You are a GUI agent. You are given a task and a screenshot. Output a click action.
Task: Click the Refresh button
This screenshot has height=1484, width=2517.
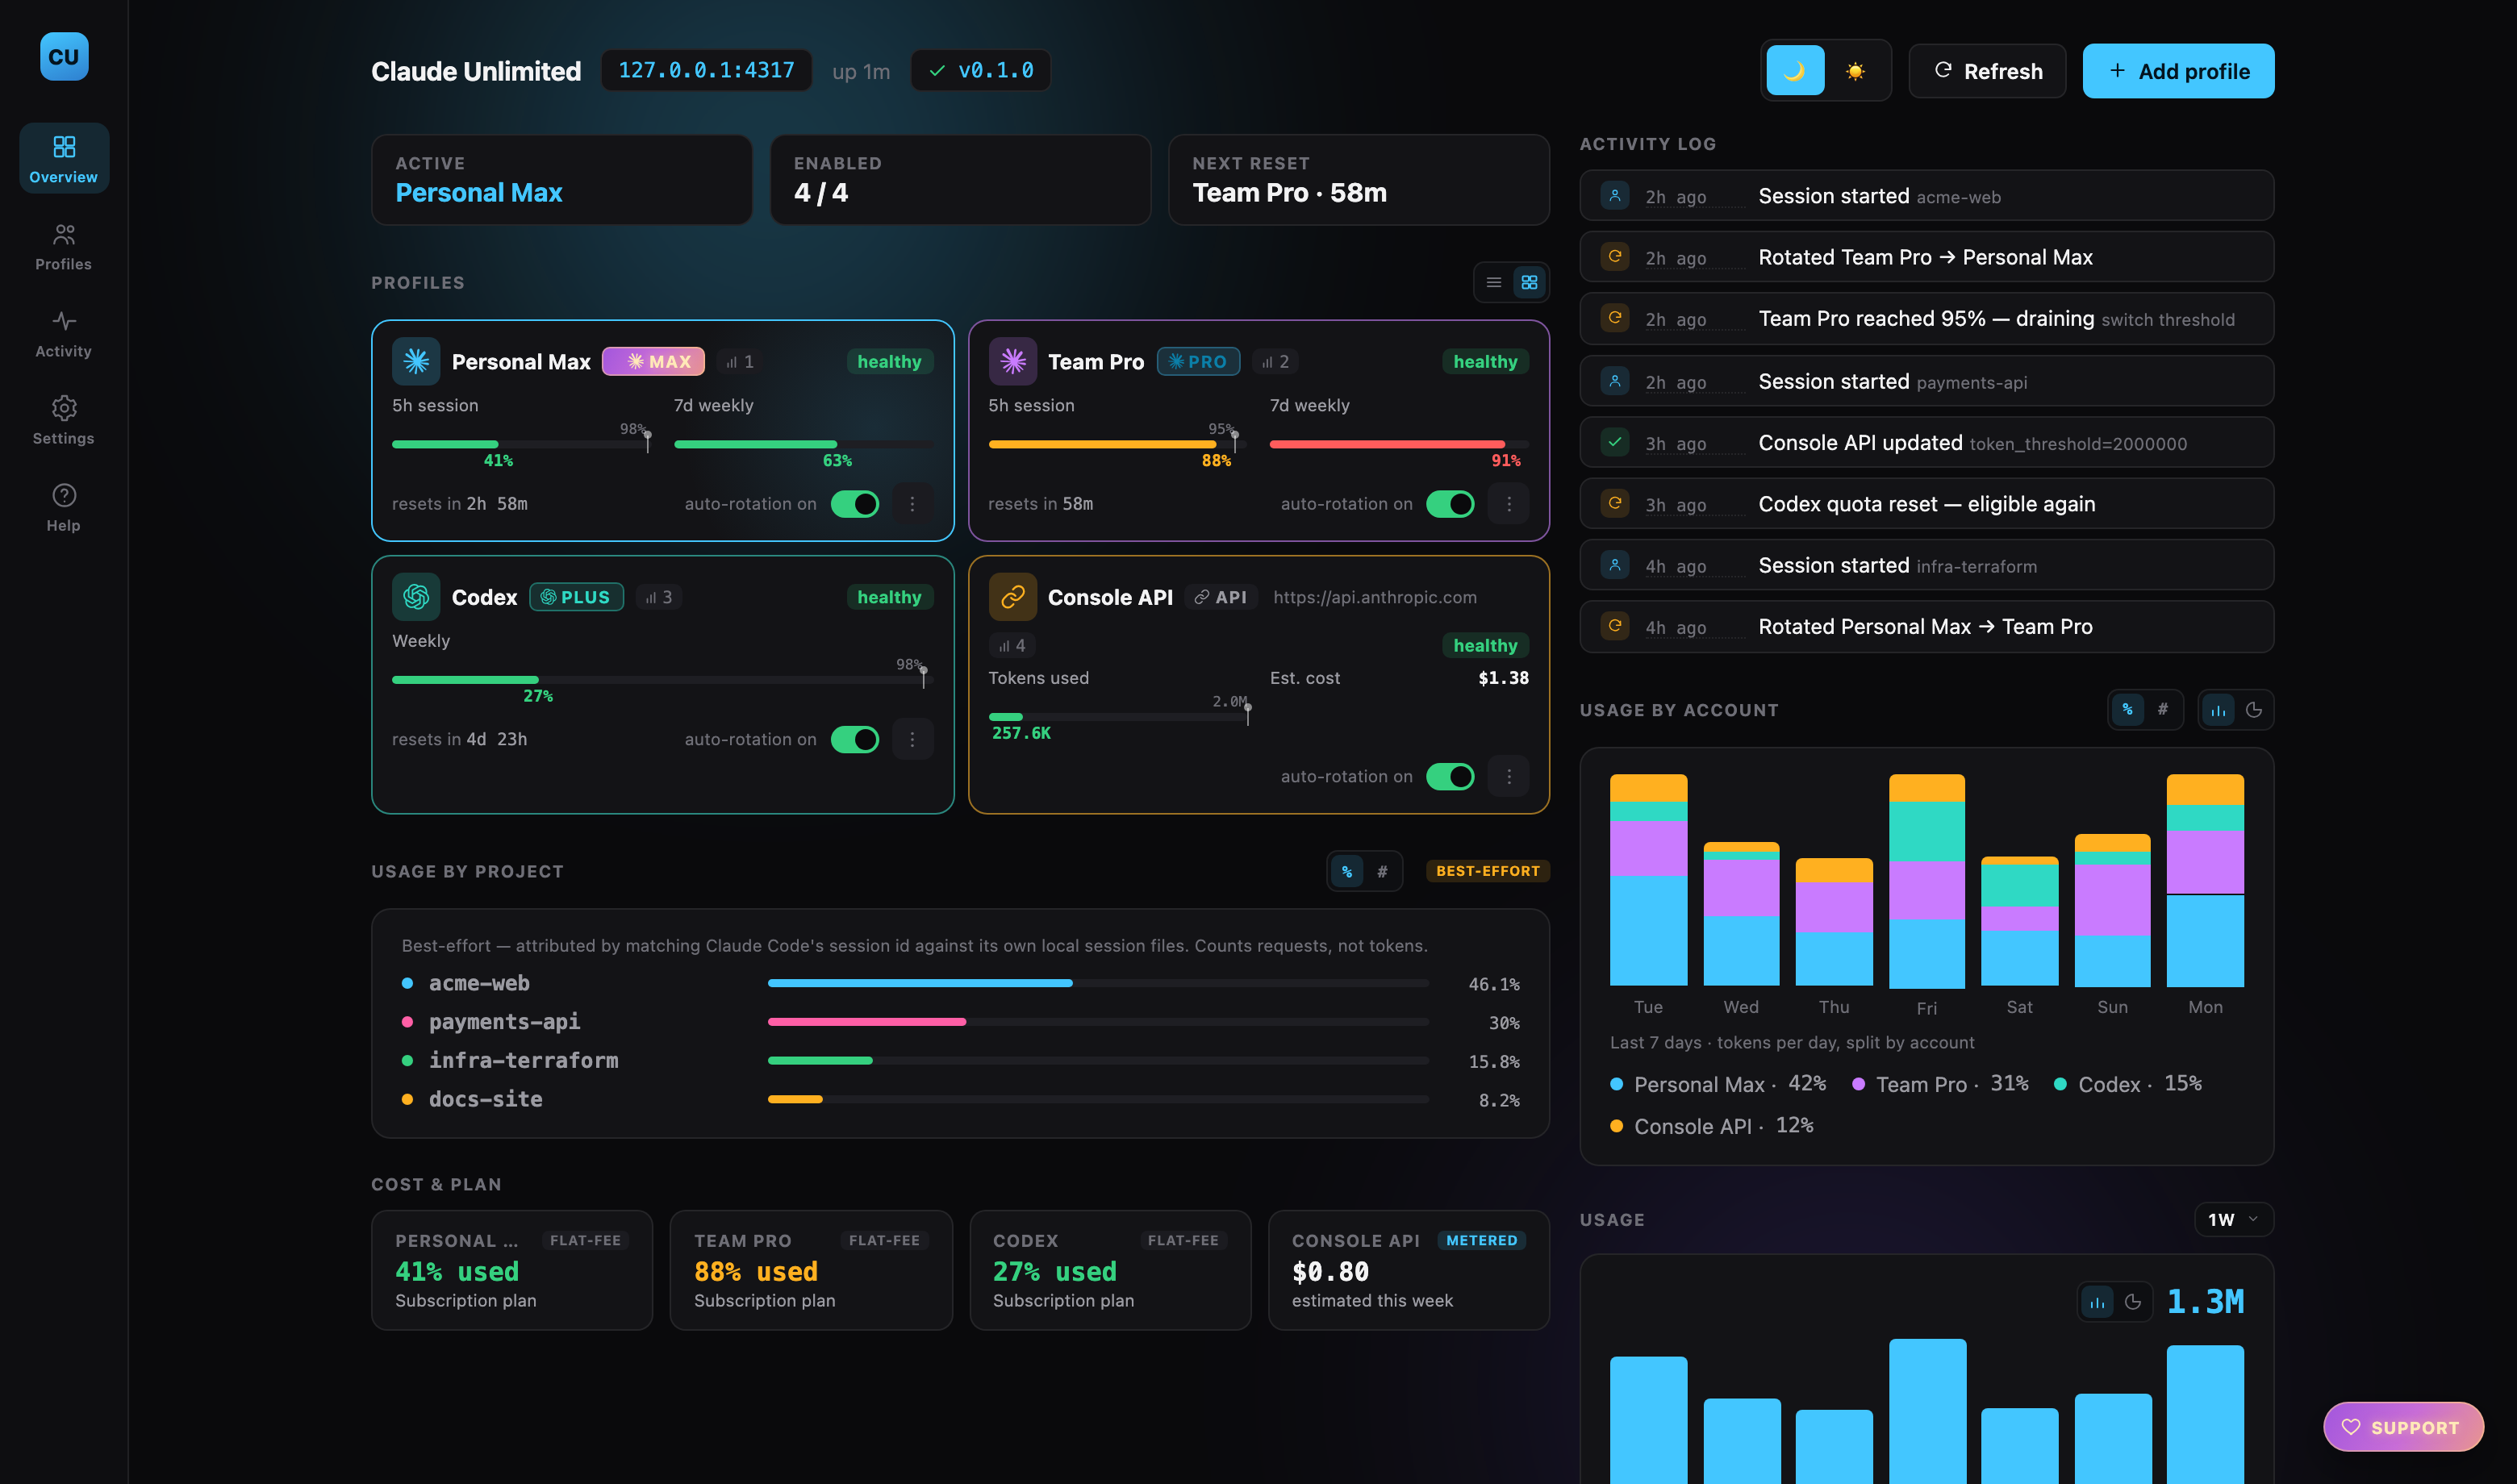click(1987, 71)
